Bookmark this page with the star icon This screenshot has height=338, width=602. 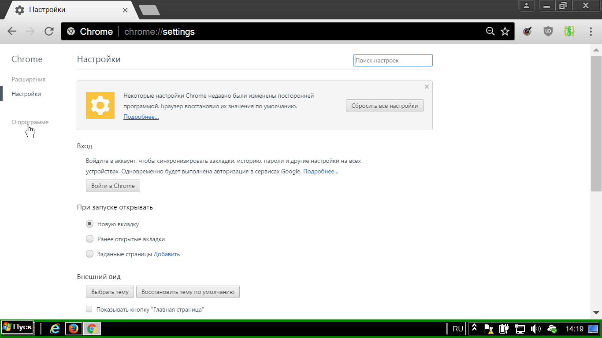pos(505,31)
